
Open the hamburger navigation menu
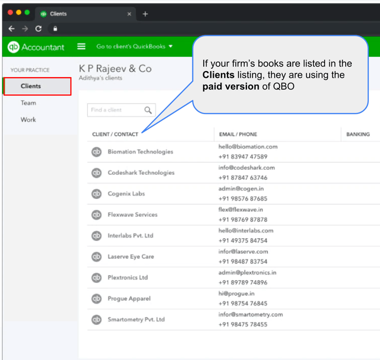pyautogui.click(x=81, y=46)
